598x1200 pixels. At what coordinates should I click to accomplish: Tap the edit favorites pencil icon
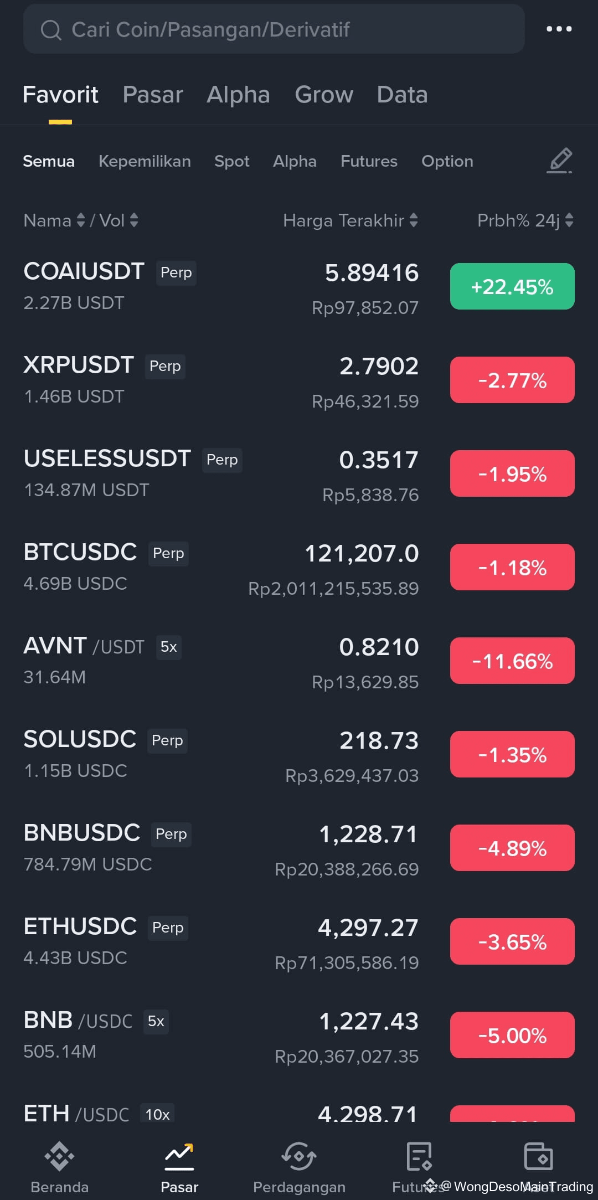coord(560,161)
